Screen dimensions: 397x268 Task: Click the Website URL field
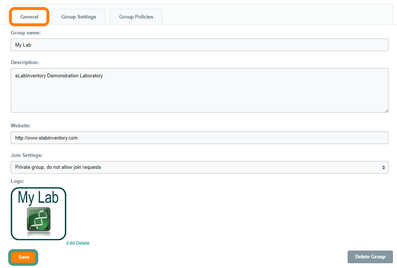pyautogui.click(x=199, y=138)
